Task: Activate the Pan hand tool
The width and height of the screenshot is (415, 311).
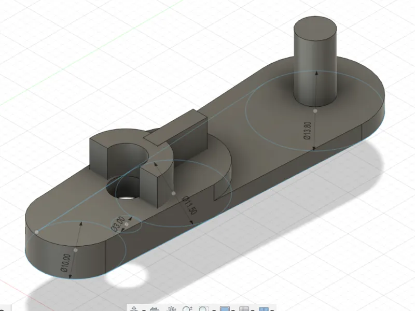Action: click(x=172, y=309)
